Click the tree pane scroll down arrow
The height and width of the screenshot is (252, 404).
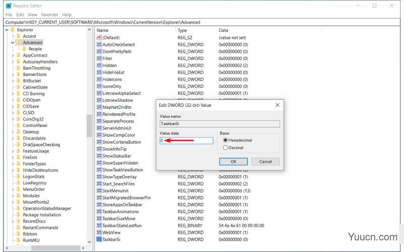(89, 242)
